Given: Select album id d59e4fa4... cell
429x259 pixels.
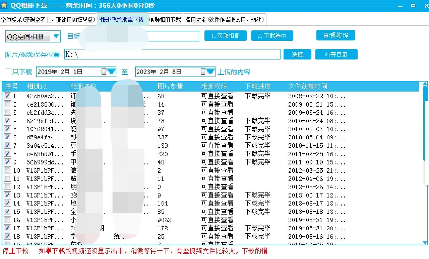Looking at the screenshot, I should 45,137.
